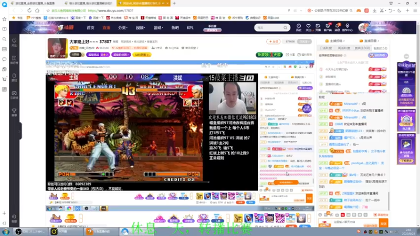Viewport: 420px width, 236px height.
Task: Click the red icon in chat toolbar
Action: pyautogui.click(x=343, y=214)
